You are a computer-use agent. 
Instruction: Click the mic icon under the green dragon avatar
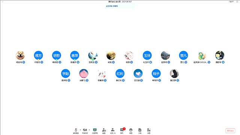click(209, 62)
